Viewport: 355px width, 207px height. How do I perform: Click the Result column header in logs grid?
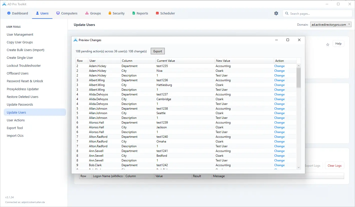[x=201, y=176]
